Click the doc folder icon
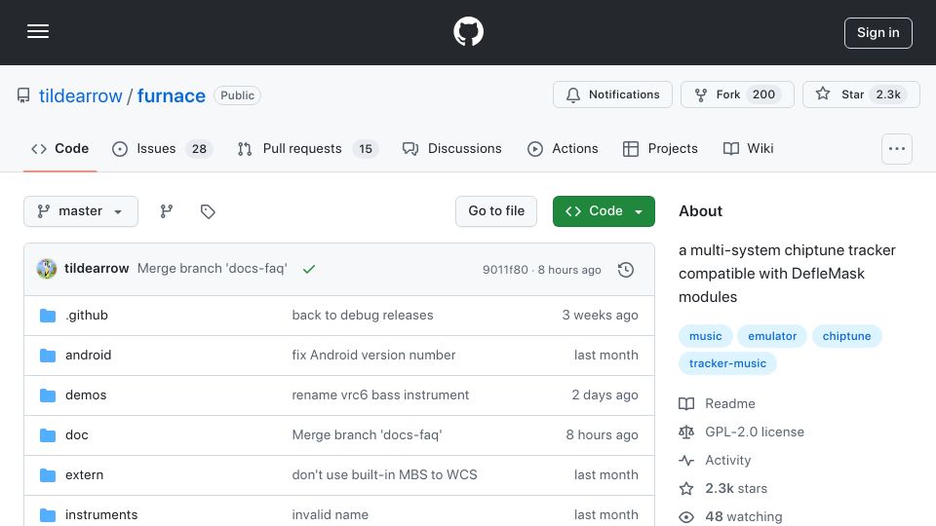936x526 pixels. 48,435
